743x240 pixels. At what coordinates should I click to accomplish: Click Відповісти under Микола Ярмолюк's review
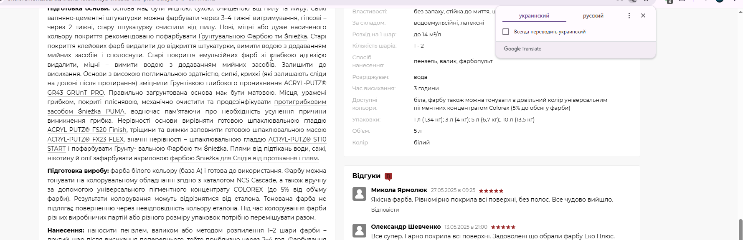tap(385, 210)
